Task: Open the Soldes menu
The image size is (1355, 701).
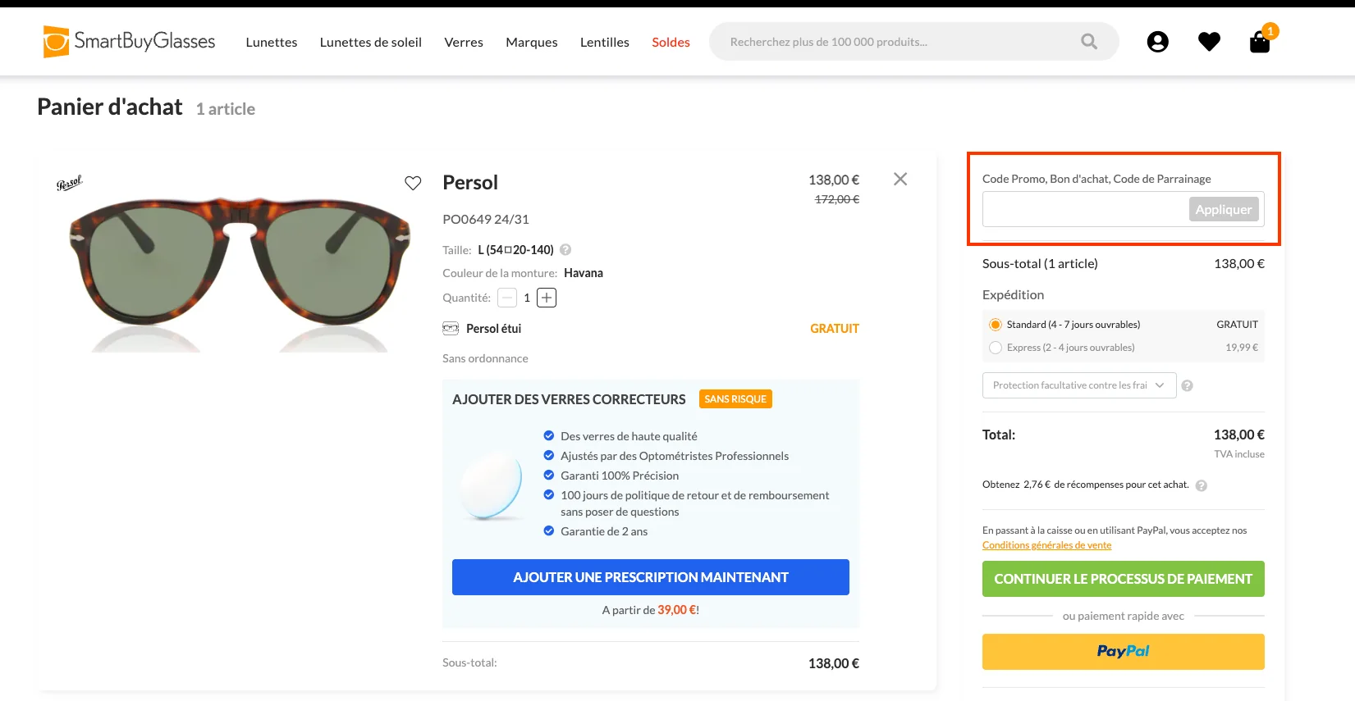Action: (x=671, y=42)
